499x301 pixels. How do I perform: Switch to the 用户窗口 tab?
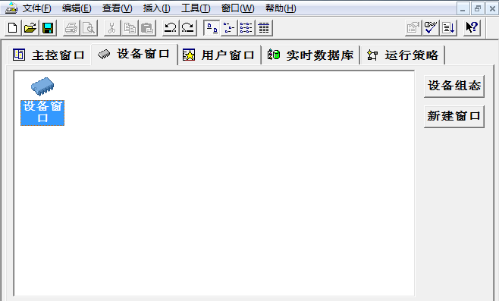coord(219,55)
